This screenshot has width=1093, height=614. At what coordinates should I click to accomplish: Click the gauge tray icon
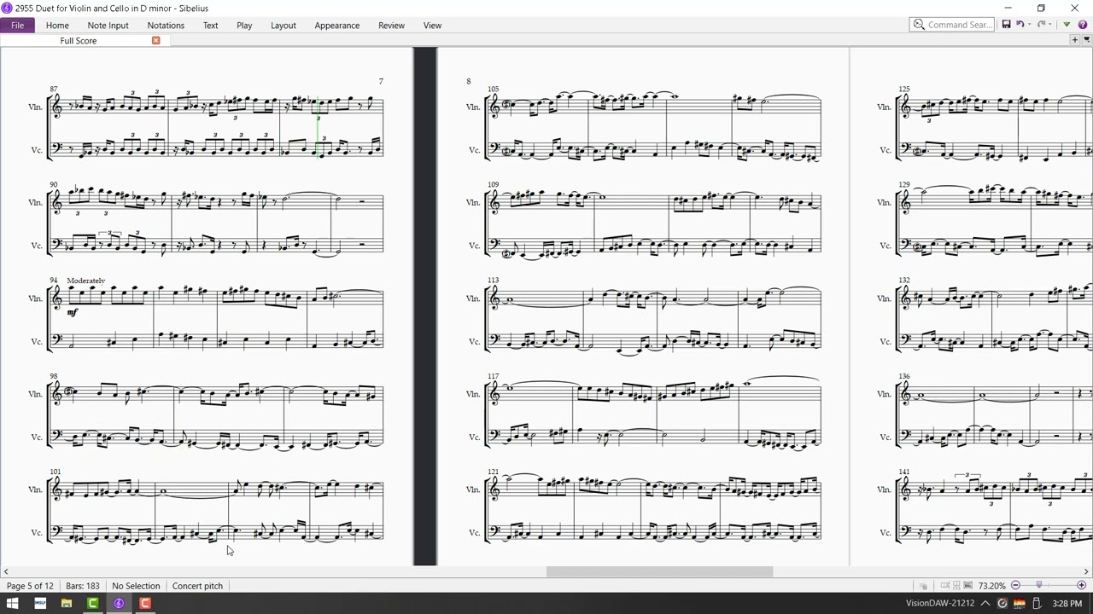tap(1002, 604)
